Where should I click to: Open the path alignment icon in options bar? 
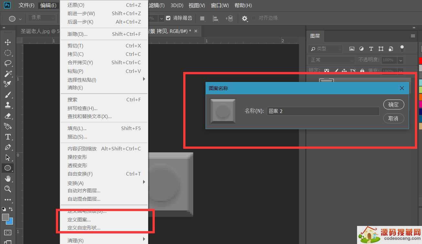tap(216, 18)
